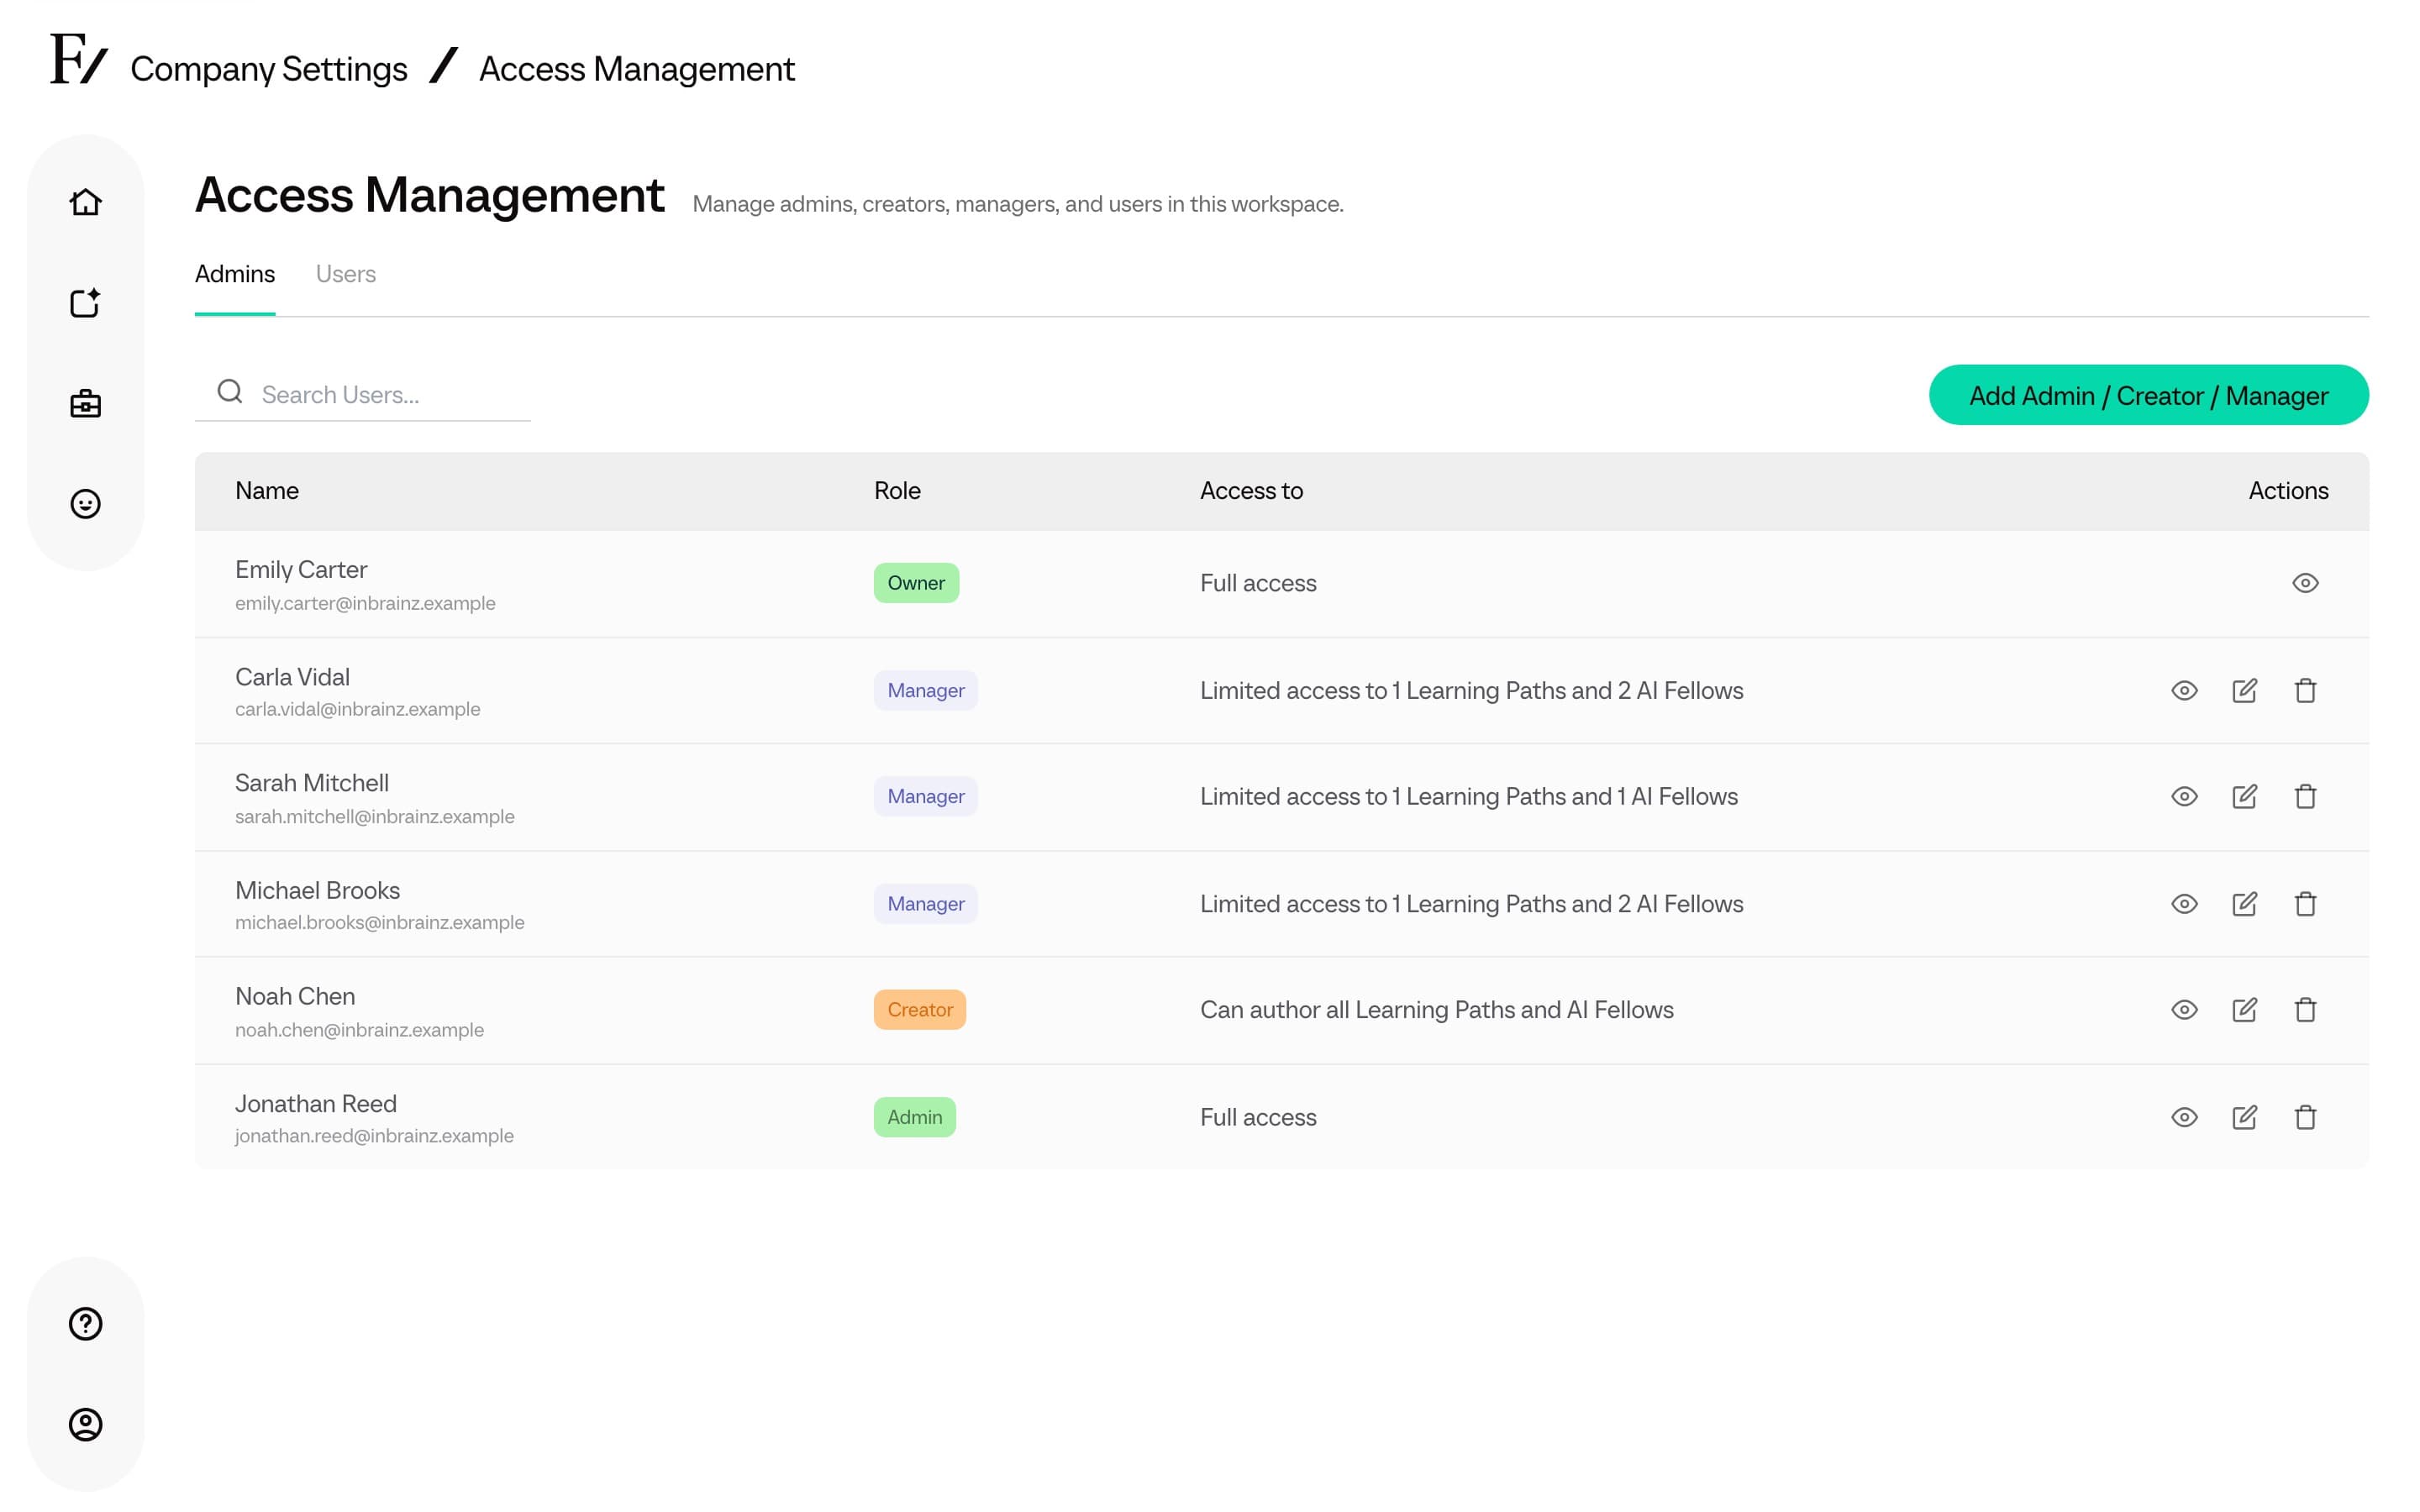
Task: Open the briefcase icon in sidebar
Action: pyautogui.click(x=85, y=404)
